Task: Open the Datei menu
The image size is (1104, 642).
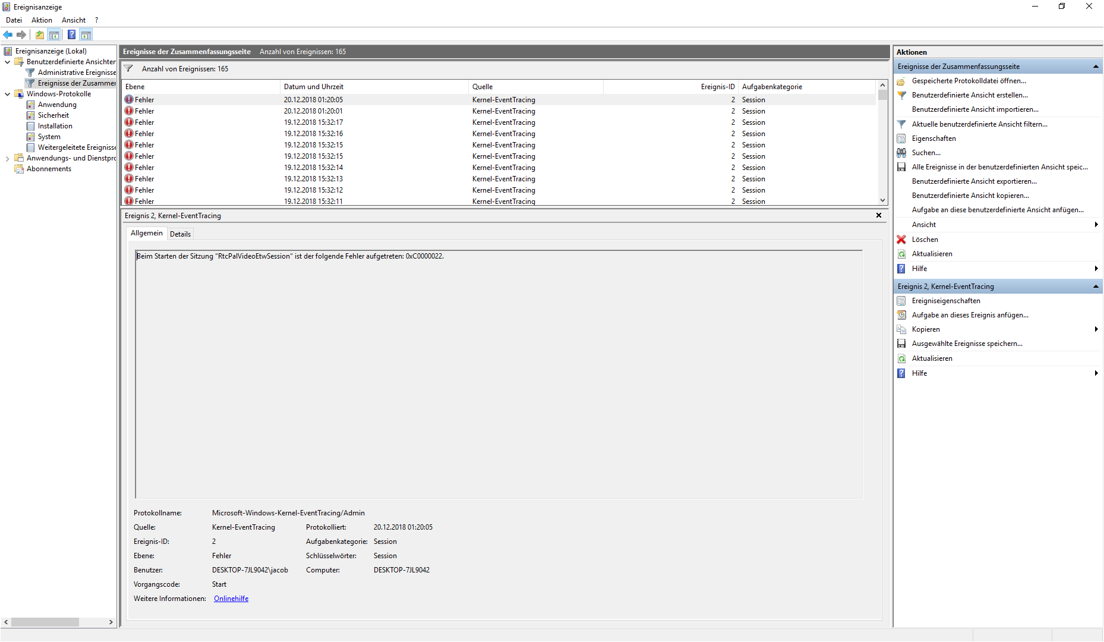Action: tap(14, 20)
